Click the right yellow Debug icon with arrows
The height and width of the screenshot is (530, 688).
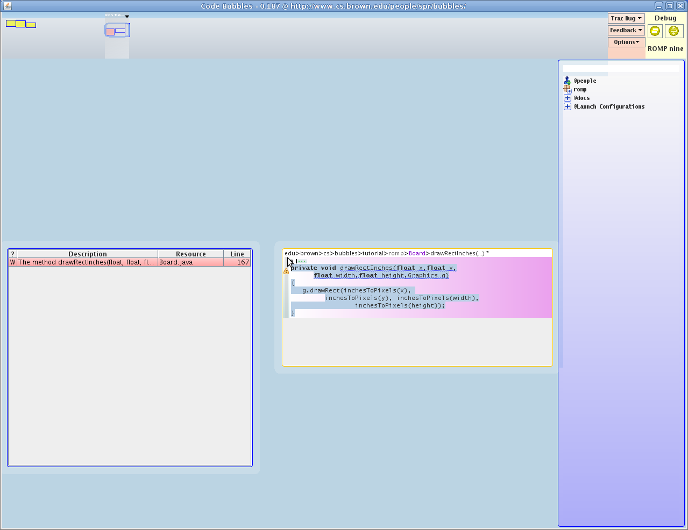(673, 31)
